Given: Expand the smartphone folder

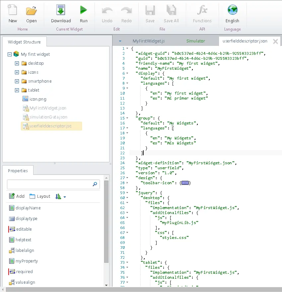Looking at the screenshot, I should pyautogui.click(x=17, y=81).
